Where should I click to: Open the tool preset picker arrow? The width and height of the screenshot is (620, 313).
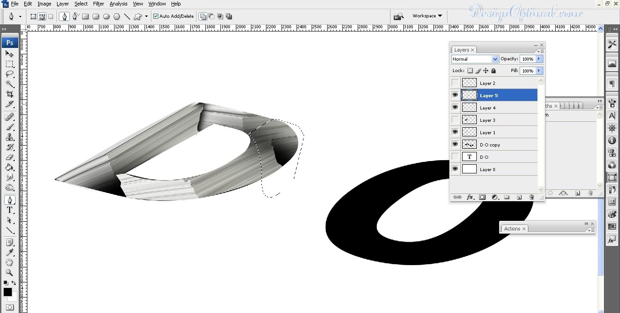pos(20,16)
